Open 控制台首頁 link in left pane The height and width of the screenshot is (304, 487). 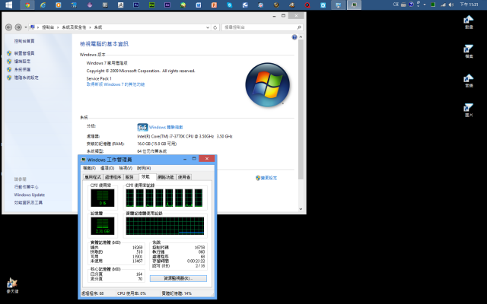(x=24, y=41)
